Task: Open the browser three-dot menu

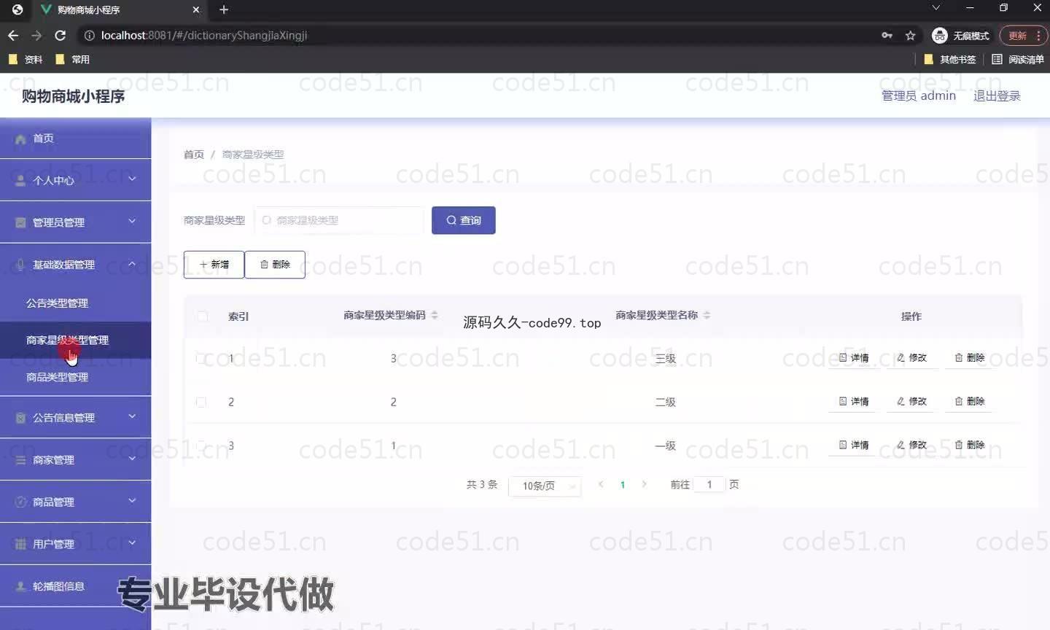Action: 1038,35
